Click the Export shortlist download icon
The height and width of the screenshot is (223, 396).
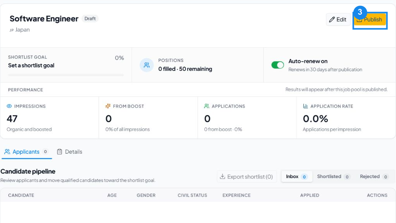pos(222,177)
